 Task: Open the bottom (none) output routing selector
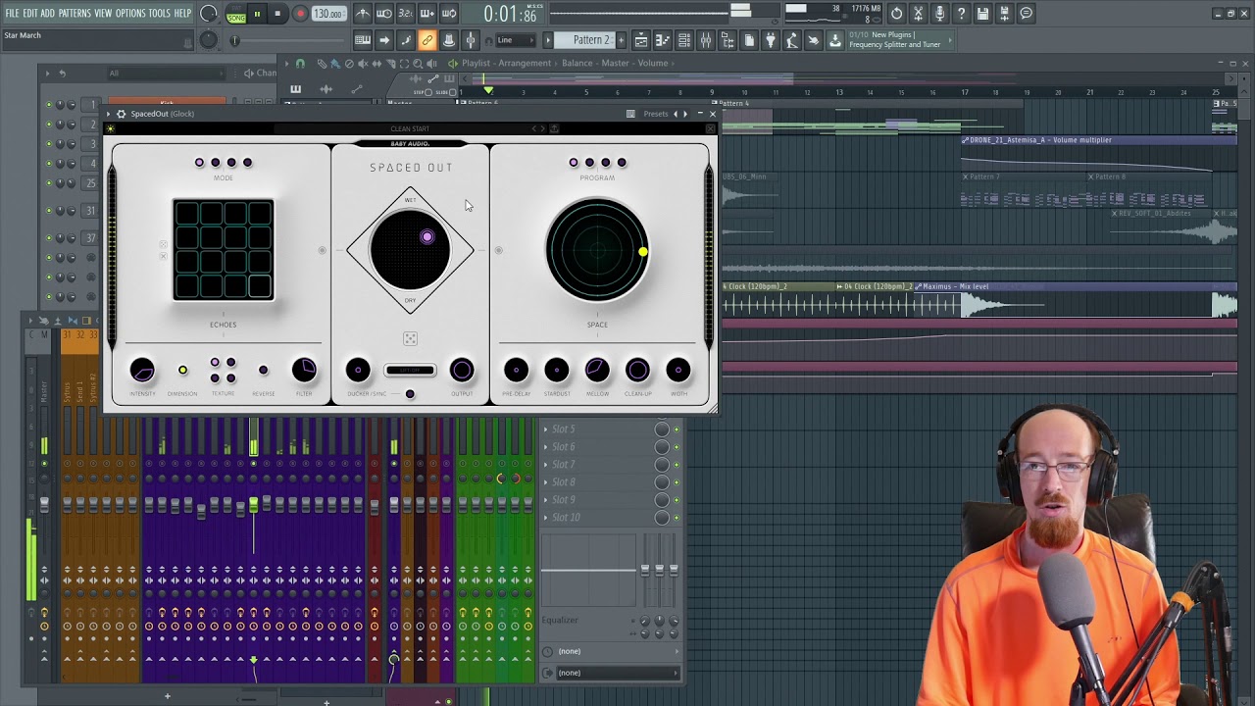click(618, 673)
